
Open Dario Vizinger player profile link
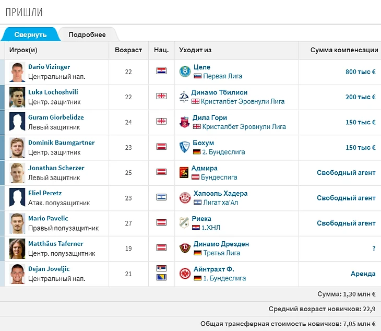coord(49,67)
